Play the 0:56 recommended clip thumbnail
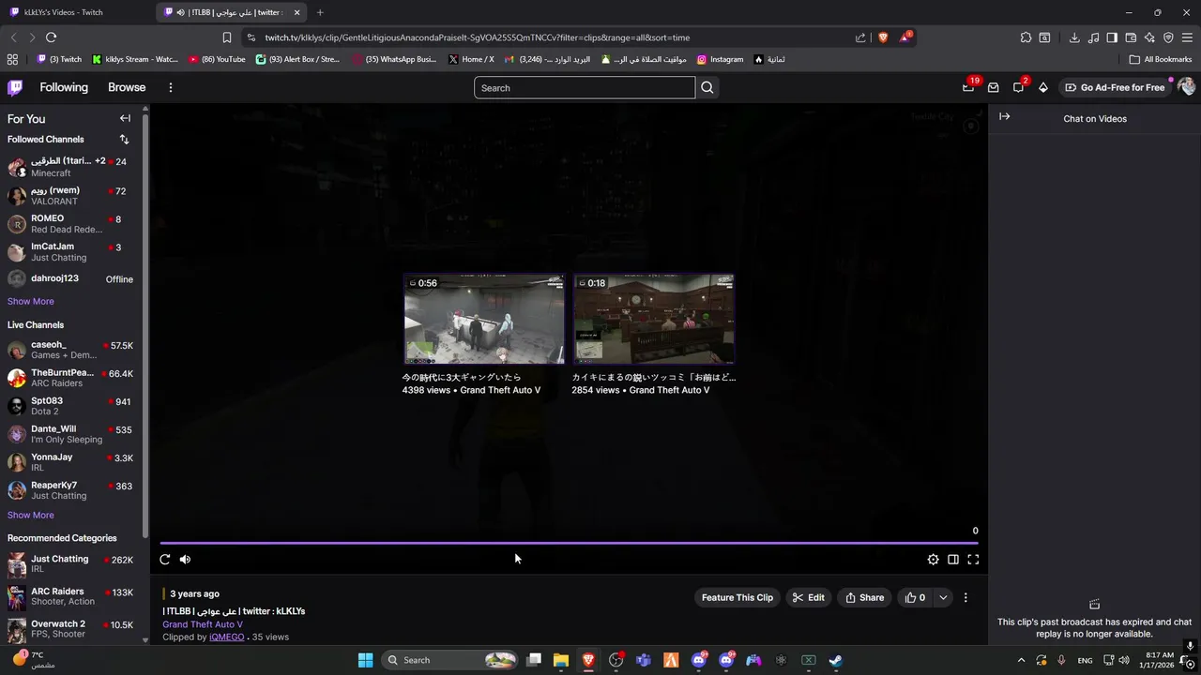Screen dimensions: 1201x675 tap(484, 319)
